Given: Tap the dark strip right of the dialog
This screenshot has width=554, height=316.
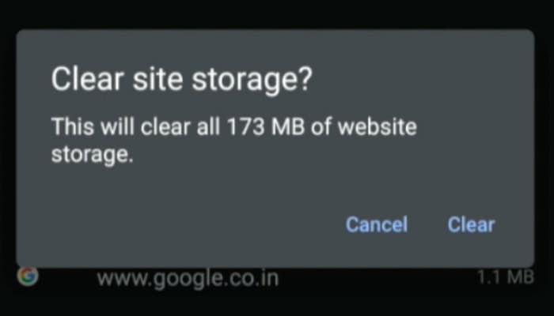Looking at the screenshot, I should tap(545, 149).
